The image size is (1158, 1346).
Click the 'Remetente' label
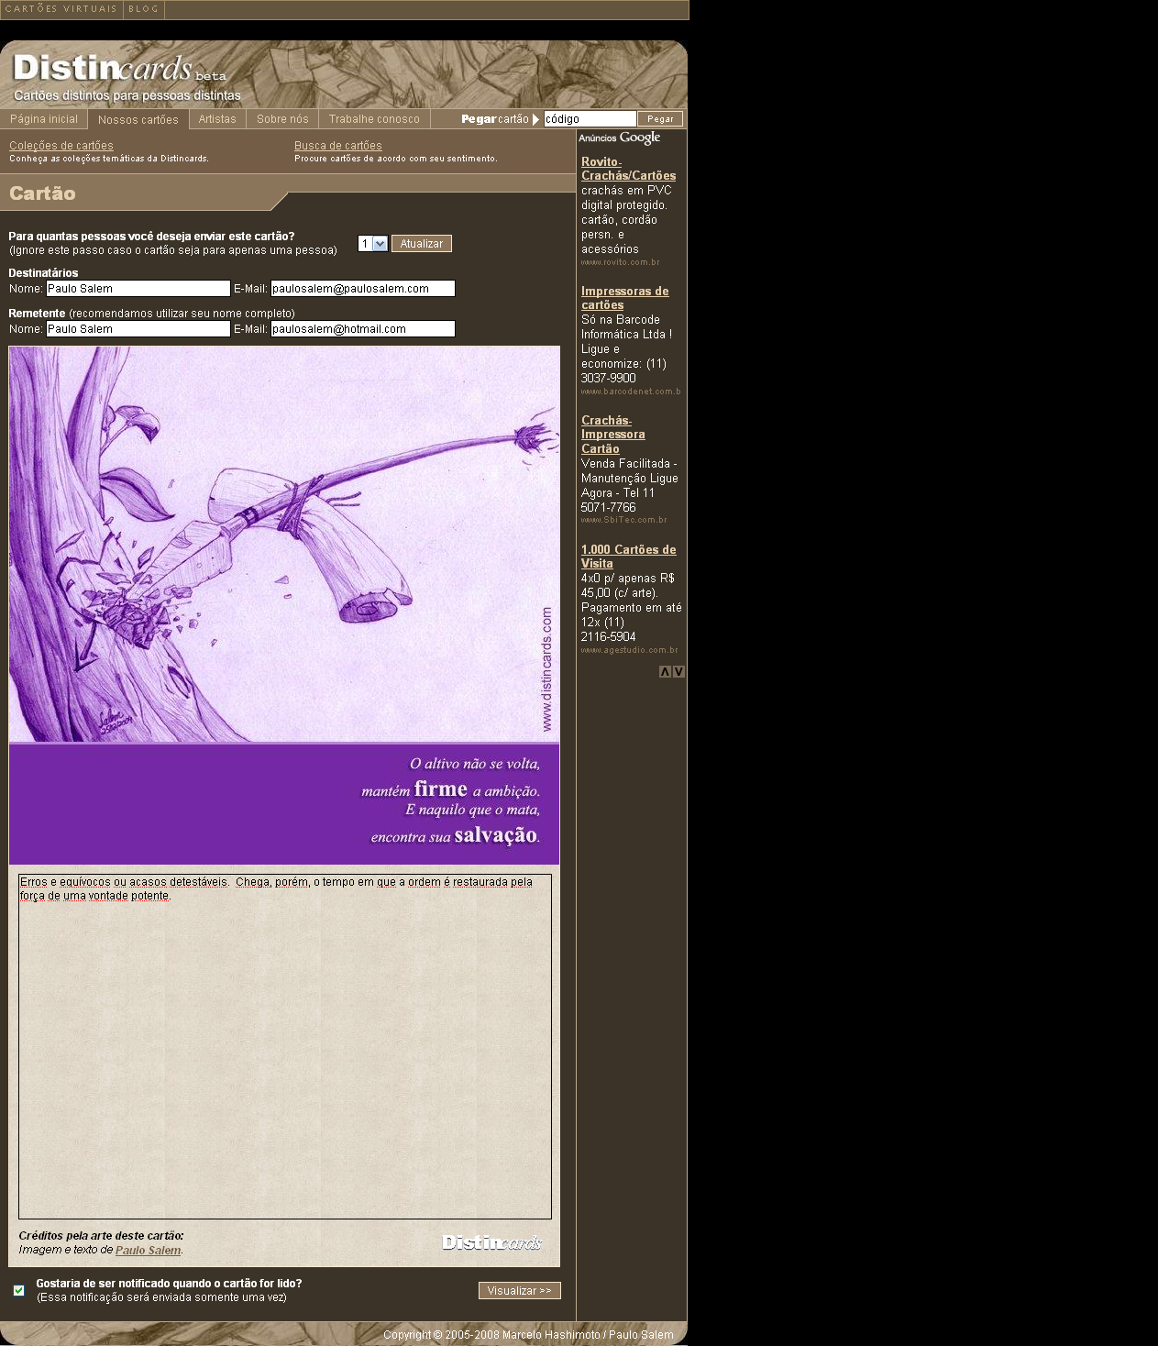[37, 314]
